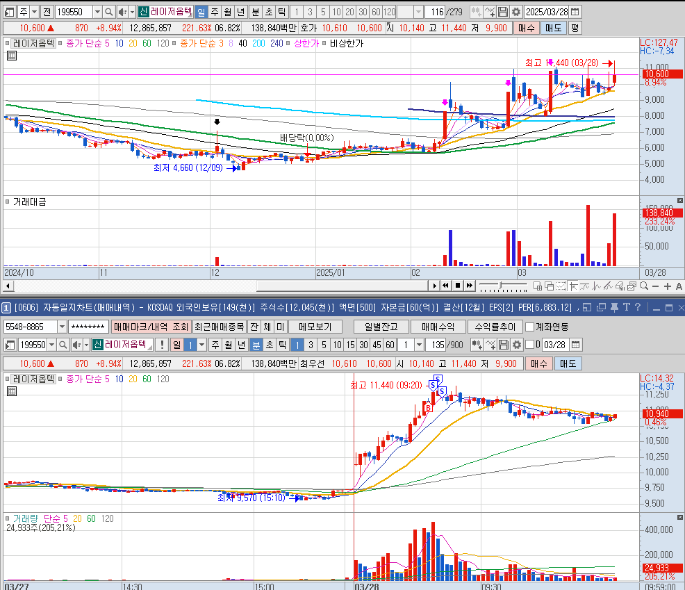Expand dropdown beside 일 1 in lower toolbar
This screenshot has width=685, height=590.
202,345
